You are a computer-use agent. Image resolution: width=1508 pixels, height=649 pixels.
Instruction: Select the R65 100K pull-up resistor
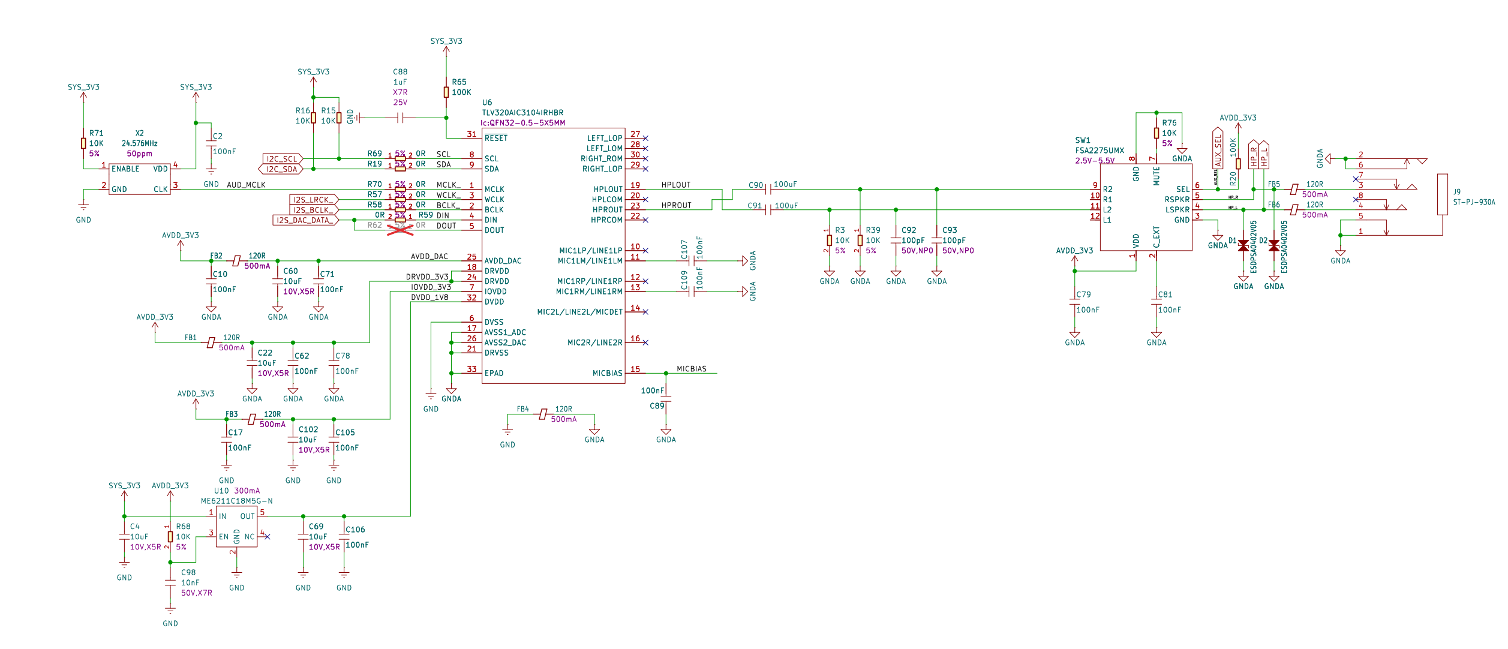pyautogui.click(x=446, y=92)
